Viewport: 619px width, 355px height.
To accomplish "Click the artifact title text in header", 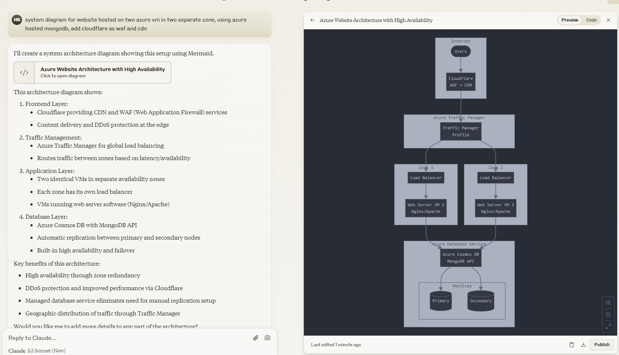I will (376, 20).
